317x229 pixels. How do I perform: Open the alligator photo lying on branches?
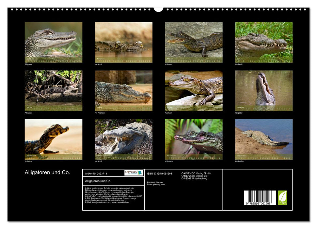54,91
